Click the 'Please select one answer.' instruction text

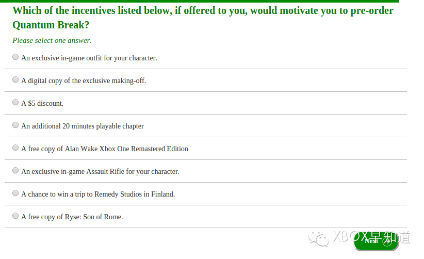pos(52,41)
